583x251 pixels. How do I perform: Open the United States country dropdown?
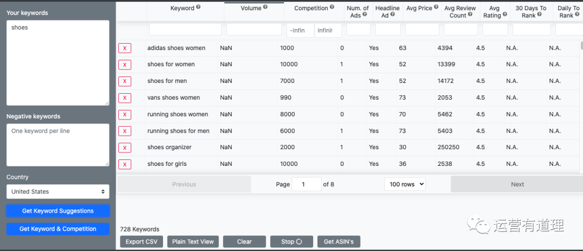pos(58,192)
